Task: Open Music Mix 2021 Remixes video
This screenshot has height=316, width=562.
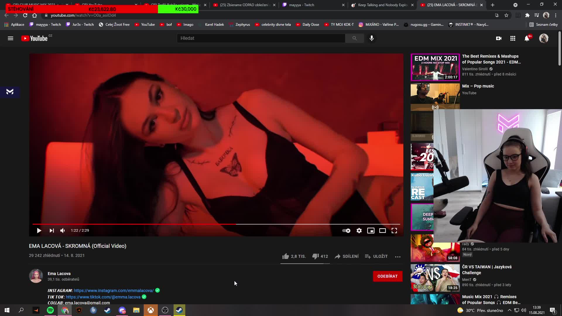Action: pos(491,300)
